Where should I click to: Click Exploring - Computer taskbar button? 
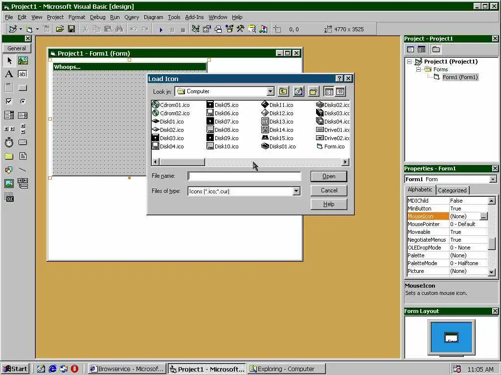pyautogui.click(x=287, y=369)
